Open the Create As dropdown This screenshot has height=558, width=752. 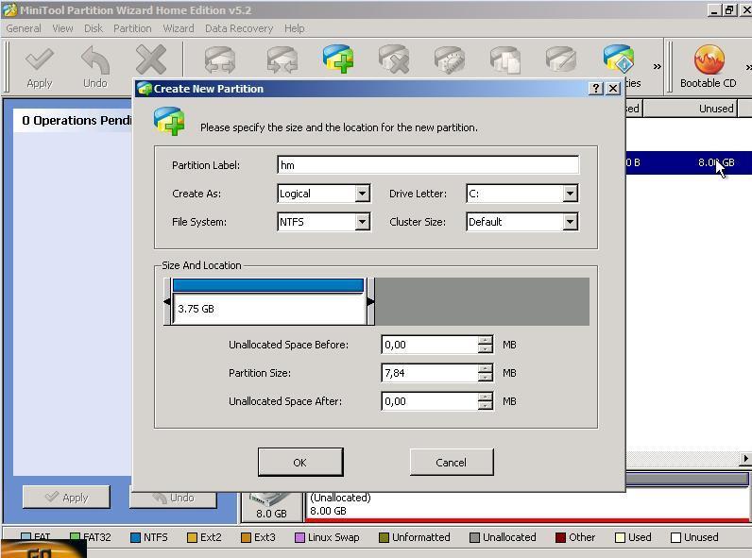coord(361,194)
